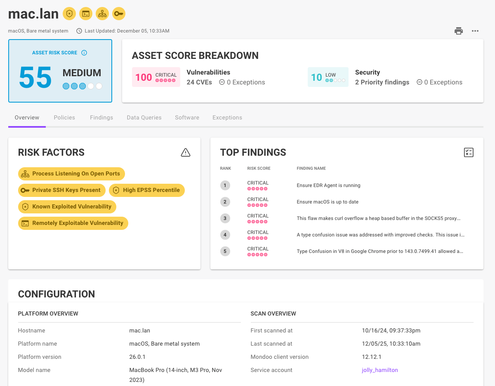This screenshot has height=386, width=495.
Task: Click the 2 Priority findings text
Action: click(382, 82)
